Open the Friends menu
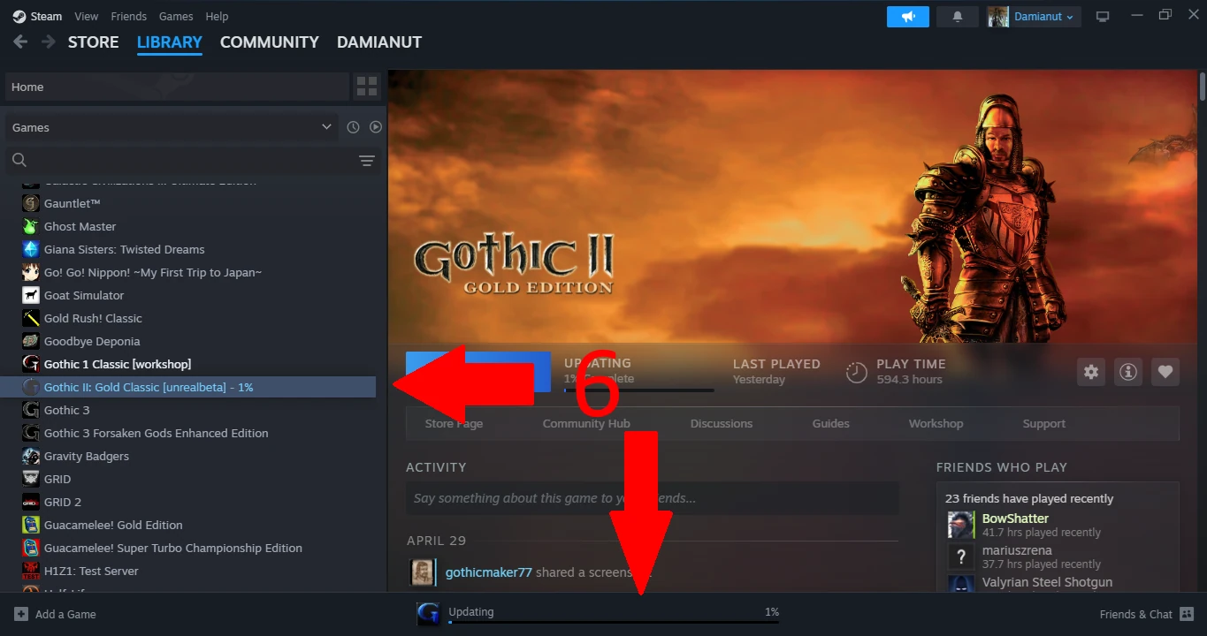1207x636 pixels. [128, 16]
